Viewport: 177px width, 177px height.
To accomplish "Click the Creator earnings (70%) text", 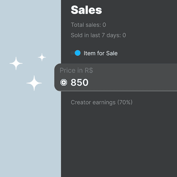I will tap(101, 102).
